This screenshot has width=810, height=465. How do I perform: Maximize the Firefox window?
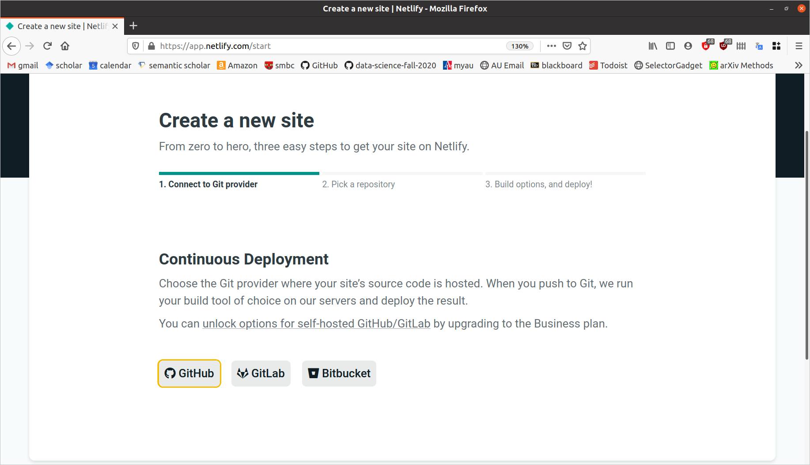coord(786,8)
